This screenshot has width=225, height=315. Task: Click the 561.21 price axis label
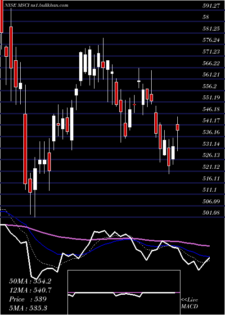click(x=211, y=75)
